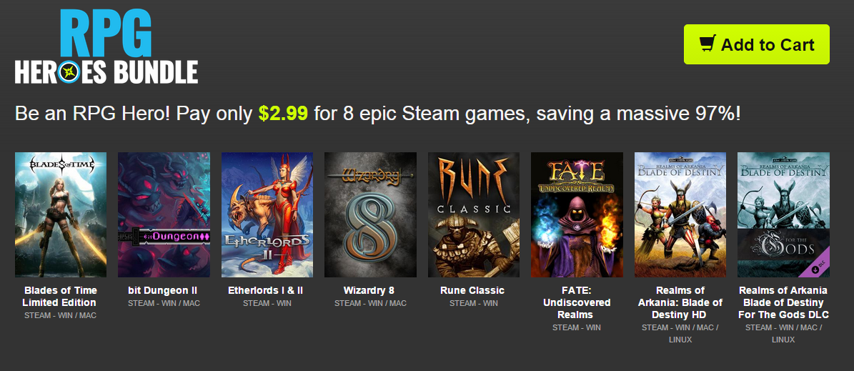Click the Etherlords I & II title

pos(265,290)
